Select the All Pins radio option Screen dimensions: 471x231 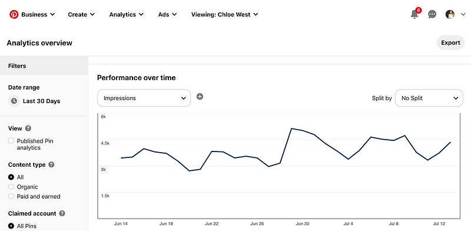[11, 226]
